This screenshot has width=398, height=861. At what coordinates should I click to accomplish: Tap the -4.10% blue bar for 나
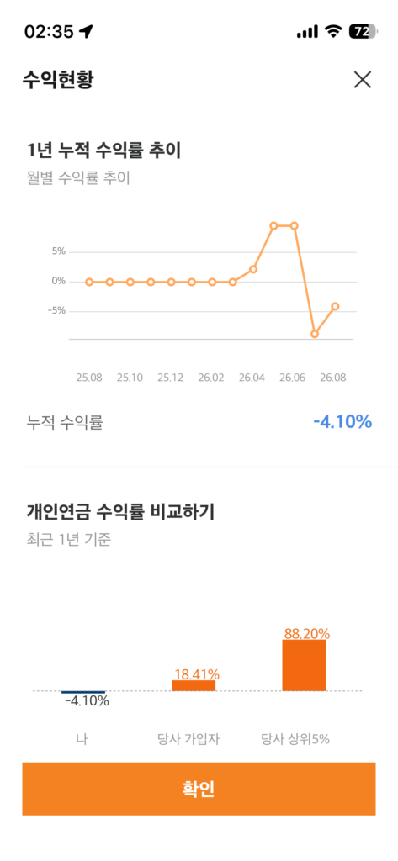pyautogui.click(x=83, y=692)
